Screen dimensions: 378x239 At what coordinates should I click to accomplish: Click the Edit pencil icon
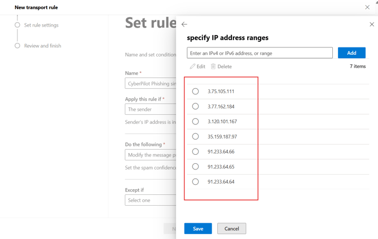(x=192, y=67)
